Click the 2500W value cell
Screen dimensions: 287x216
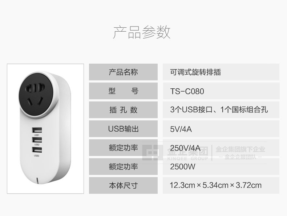point(221,167)
